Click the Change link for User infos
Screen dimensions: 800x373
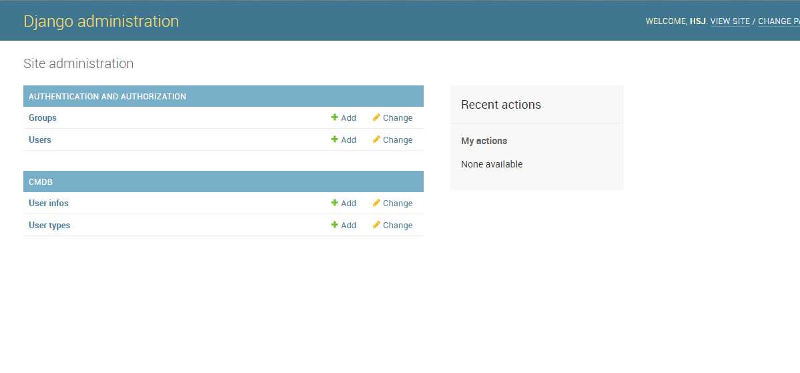pyautogui.click(x=398, y=203)
